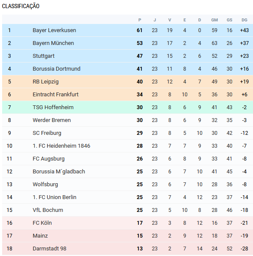Open the SC Freiburg team page
The width and height of the screenshot is (253, 256).
[x=47, y=133]
